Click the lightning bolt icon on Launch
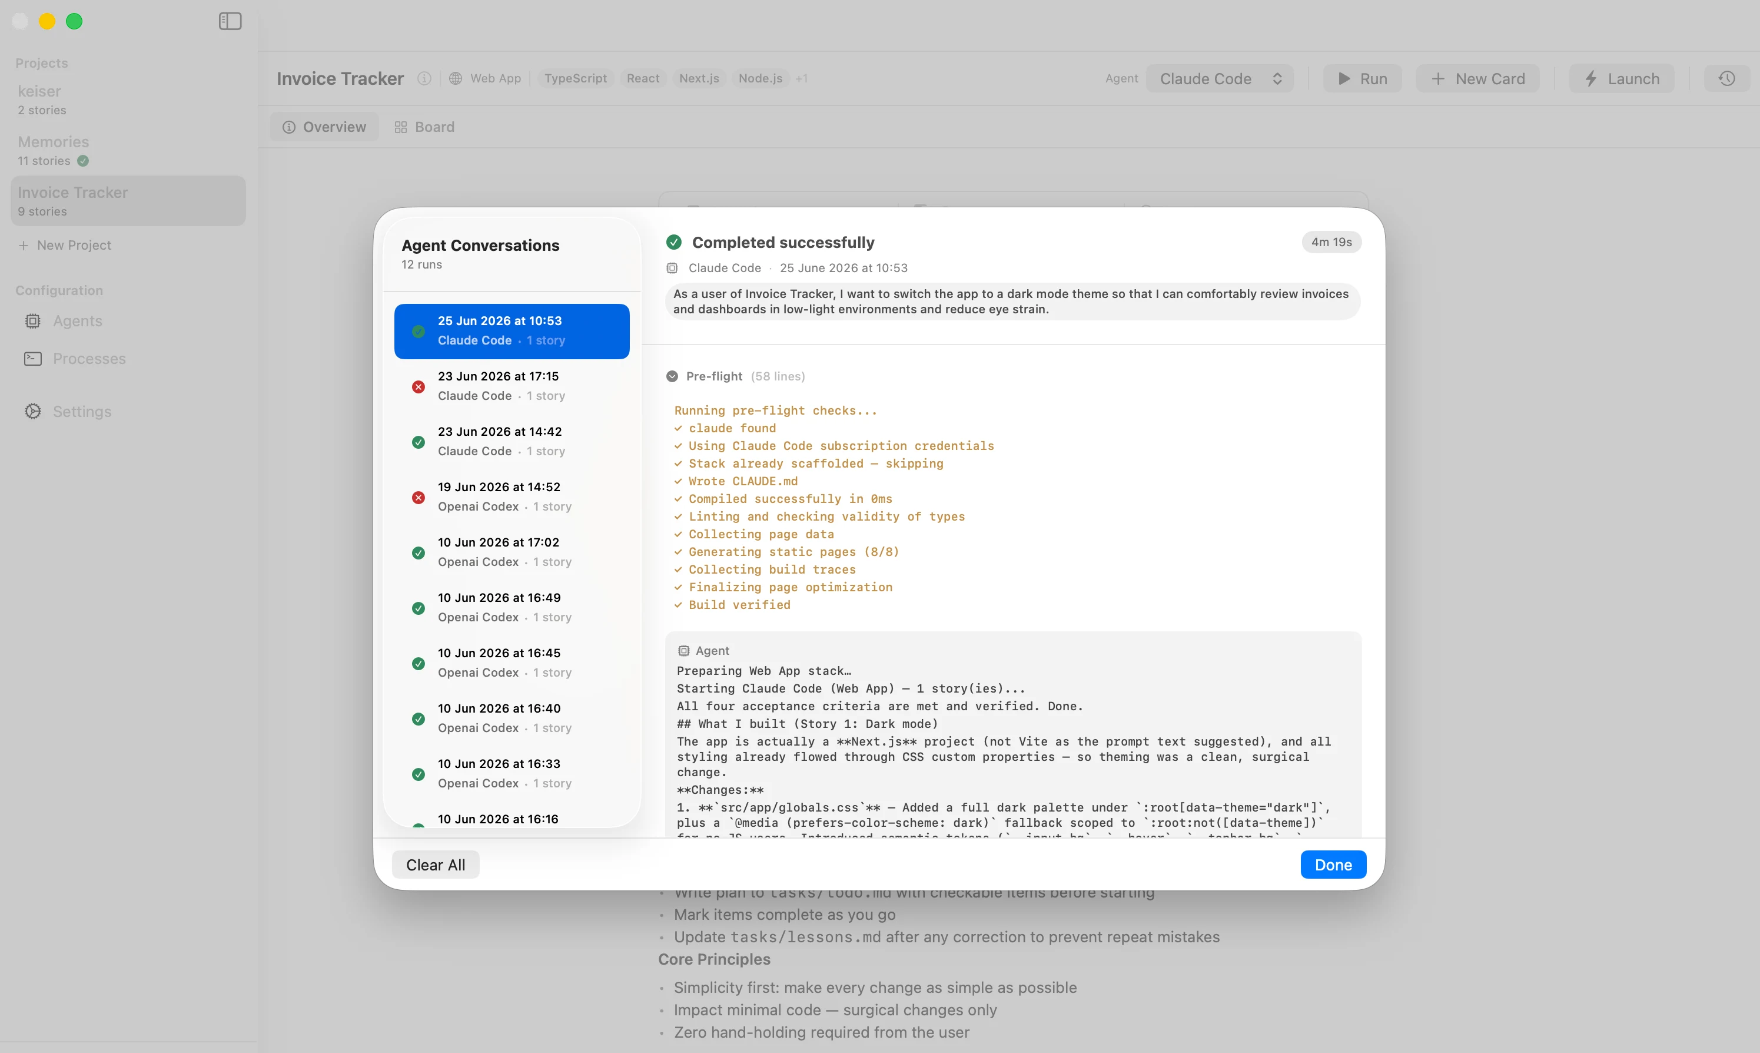1760x1053 pixels. [1591, 79]
